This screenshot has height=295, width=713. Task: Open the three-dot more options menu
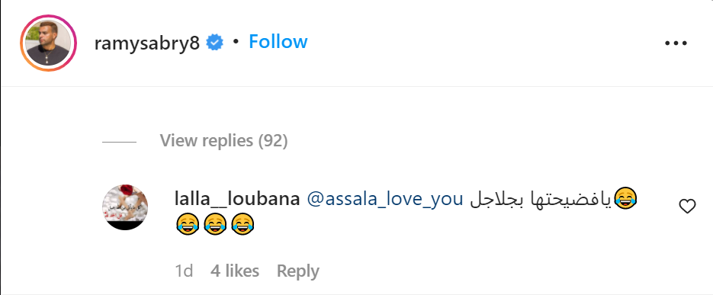(x=676, y=43)
